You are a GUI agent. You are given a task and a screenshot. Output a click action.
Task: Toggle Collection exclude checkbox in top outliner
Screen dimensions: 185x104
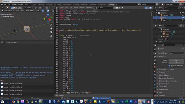pos(180,13)
